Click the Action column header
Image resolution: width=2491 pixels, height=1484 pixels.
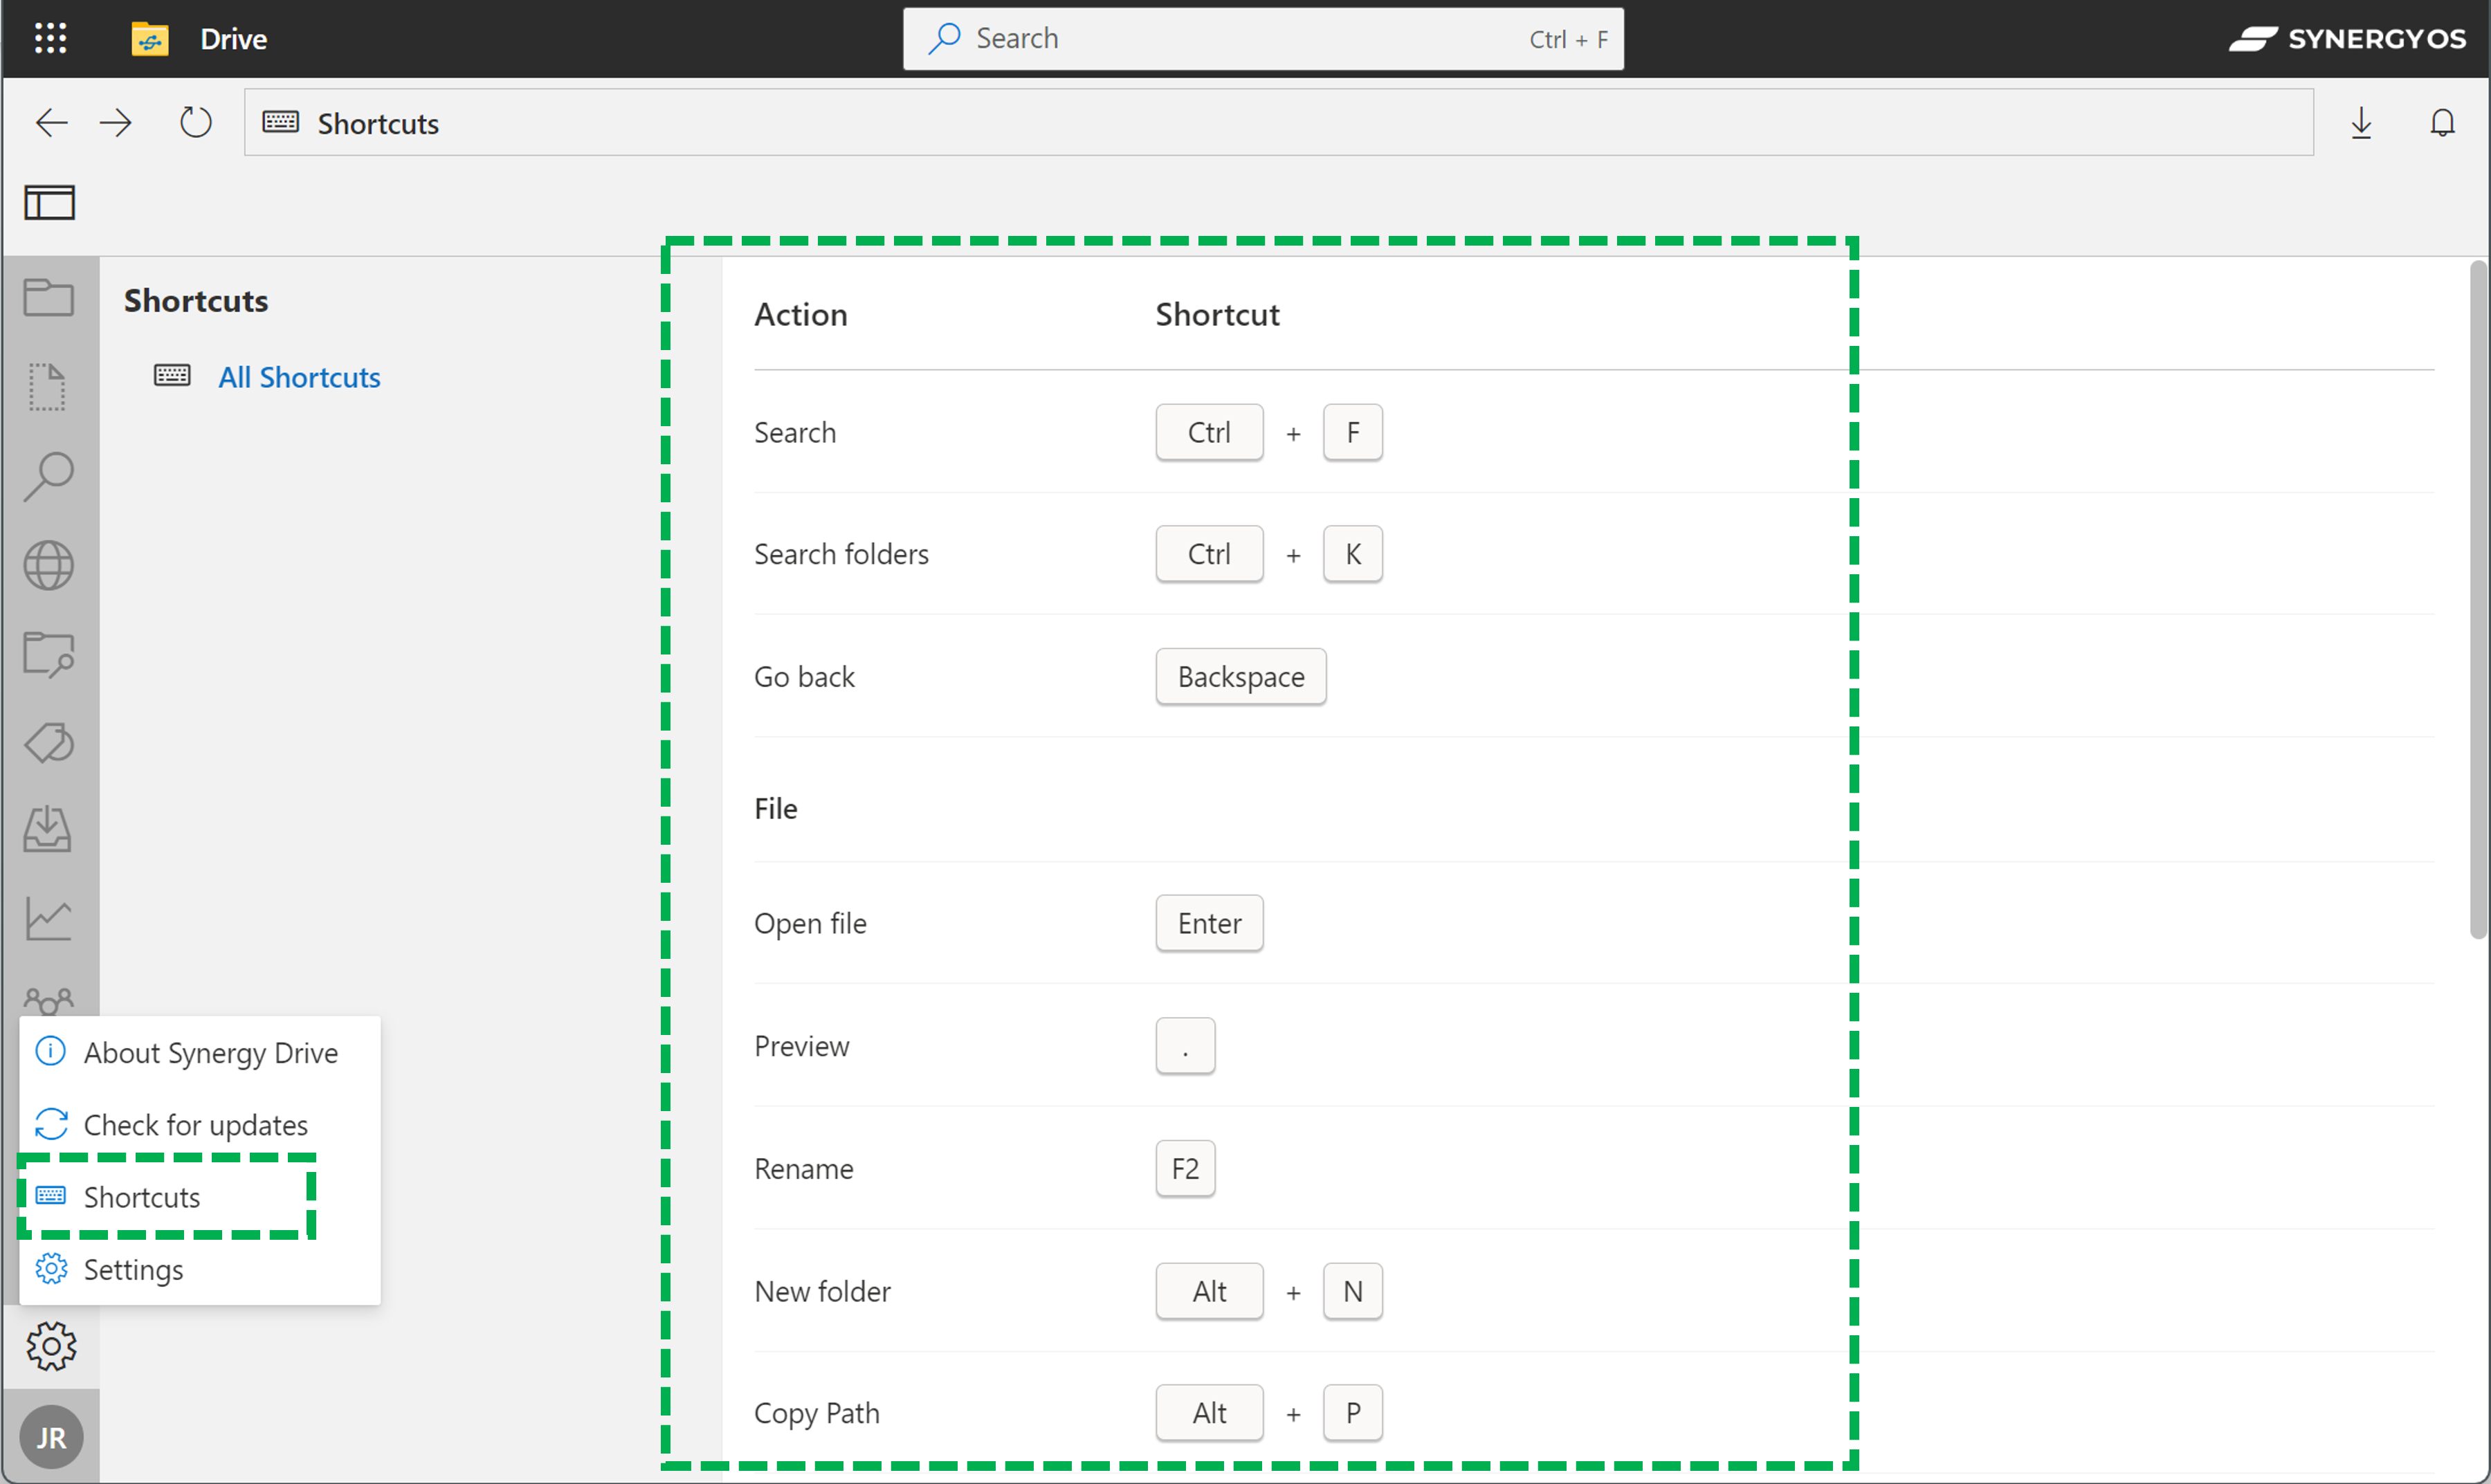800,314
